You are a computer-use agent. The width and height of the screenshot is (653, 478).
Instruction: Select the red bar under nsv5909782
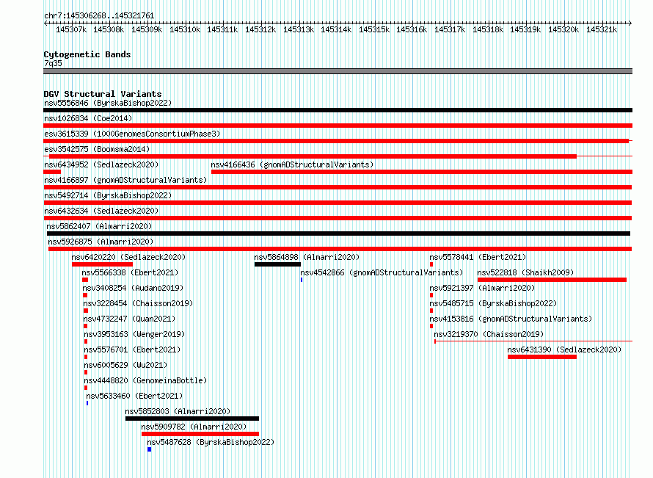tap(200, 434)
